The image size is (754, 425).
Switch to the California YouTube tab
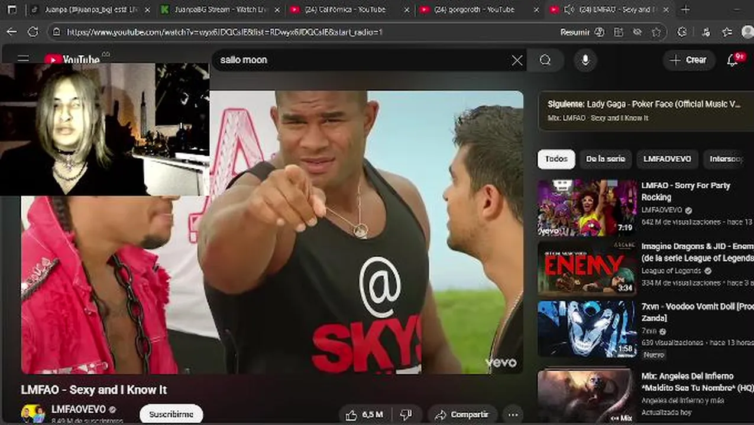[349, 9]
